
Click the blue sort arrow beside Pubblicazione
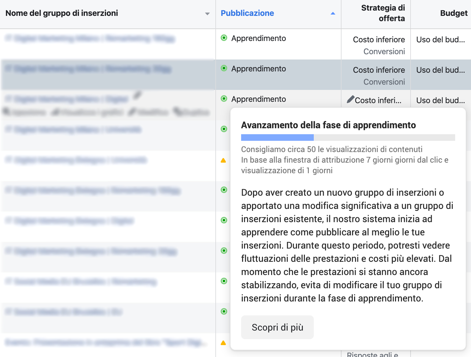click(333, 14)
